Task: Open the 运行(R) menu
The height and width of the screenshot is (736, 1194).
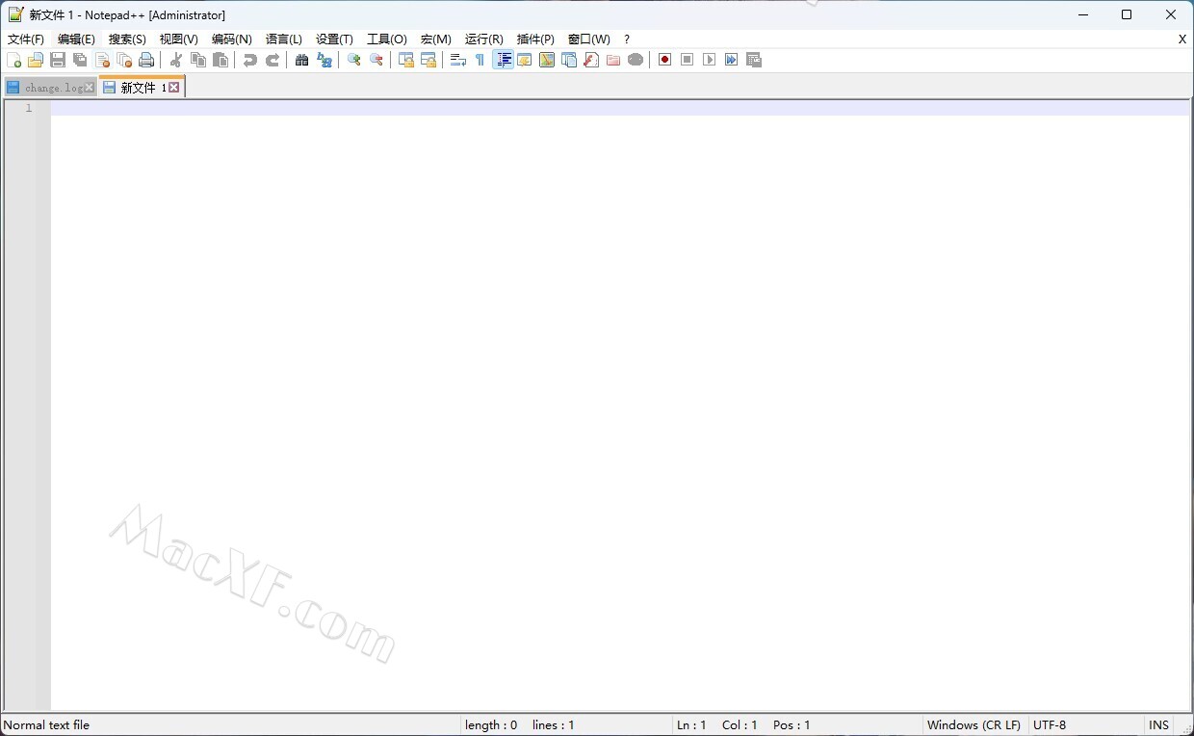Action: (x=484, y=39)
